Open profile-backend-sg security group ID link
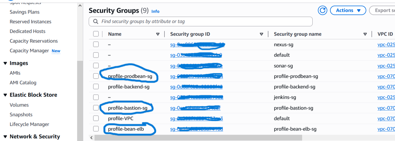This screenshot has height=141, width=395. pos(196,87)
